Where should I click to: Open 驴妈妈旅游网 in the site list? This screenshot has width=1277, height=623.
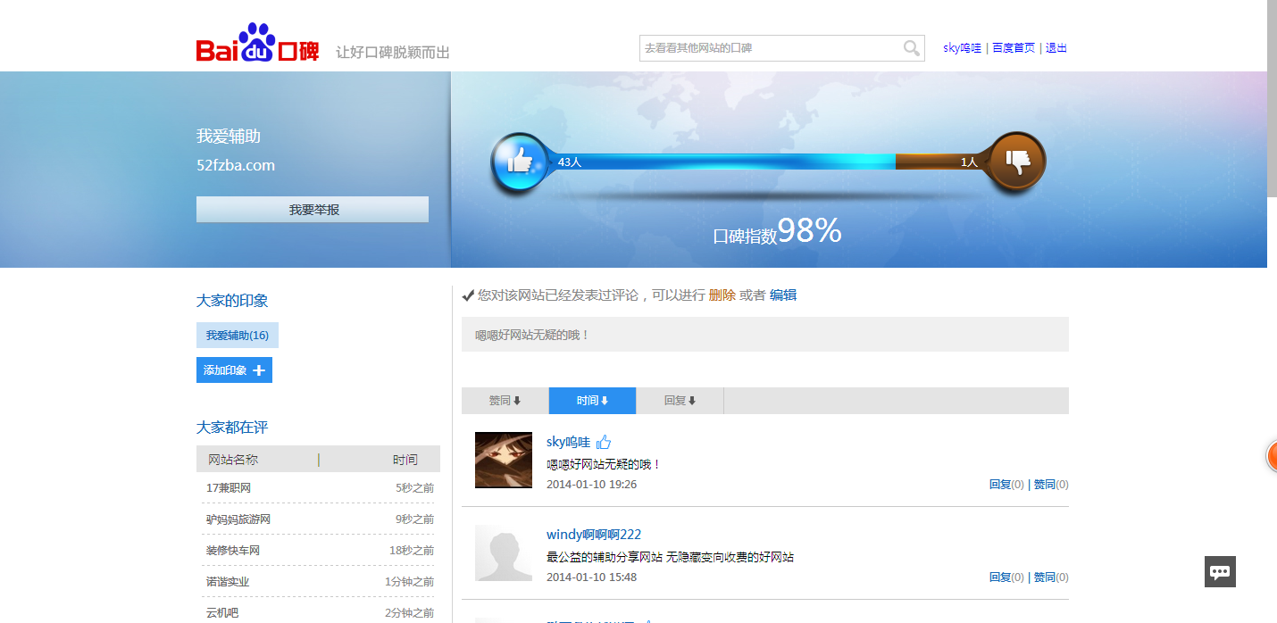click(x=238, y=519)
